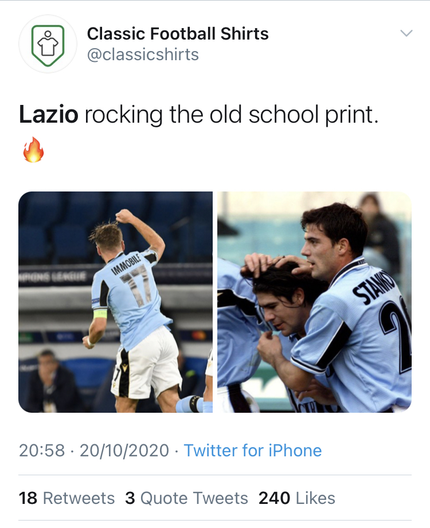Expand the tweet options chevron
The width and height of the screenshot is (430, 528).
click(x=406, y=34)
